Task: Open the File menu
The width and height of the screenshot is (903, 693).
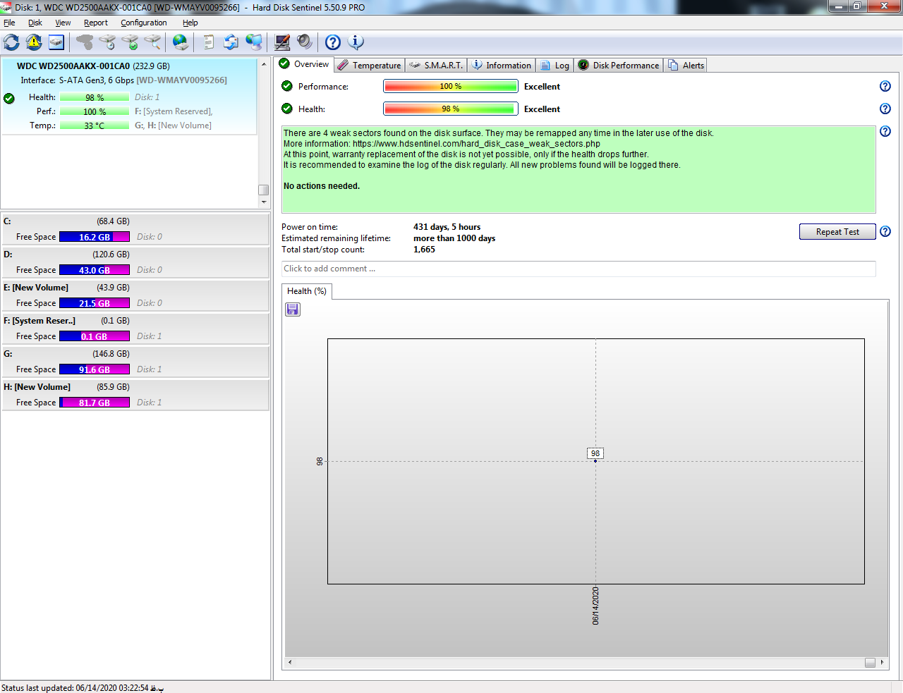Action: click(9, 23)
